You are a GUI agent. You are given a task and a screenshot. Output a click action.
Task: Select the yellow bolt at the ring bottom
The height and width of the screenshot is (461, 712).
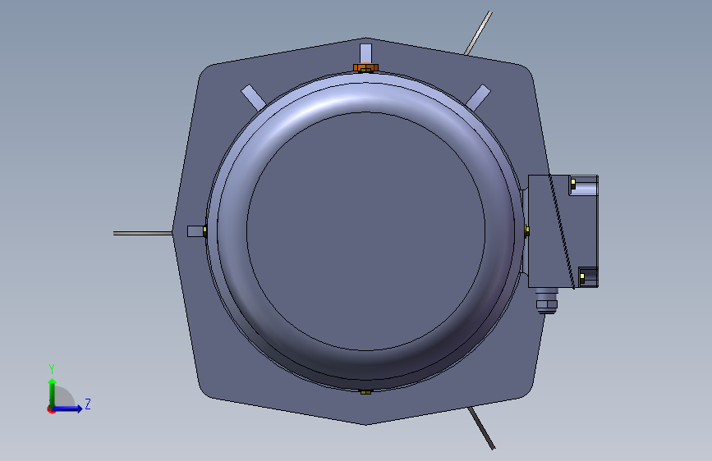pos(365,391)
